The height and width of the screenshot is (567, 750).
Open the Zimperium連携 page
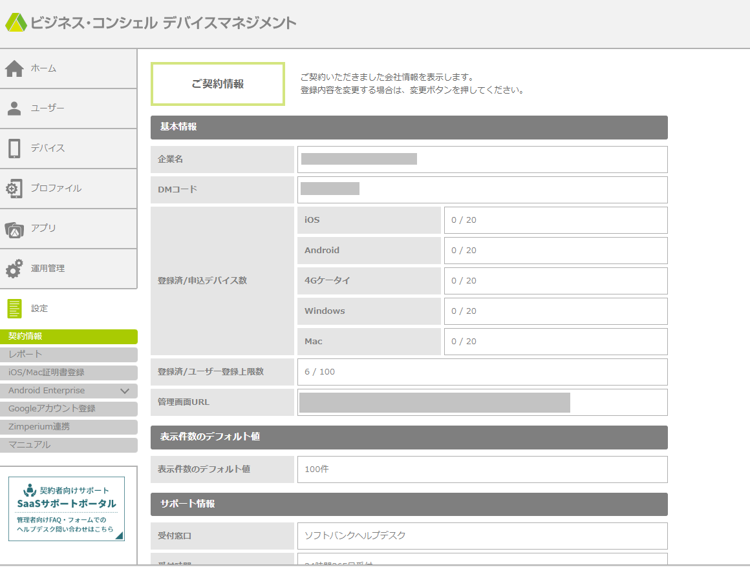pos(69,427)
